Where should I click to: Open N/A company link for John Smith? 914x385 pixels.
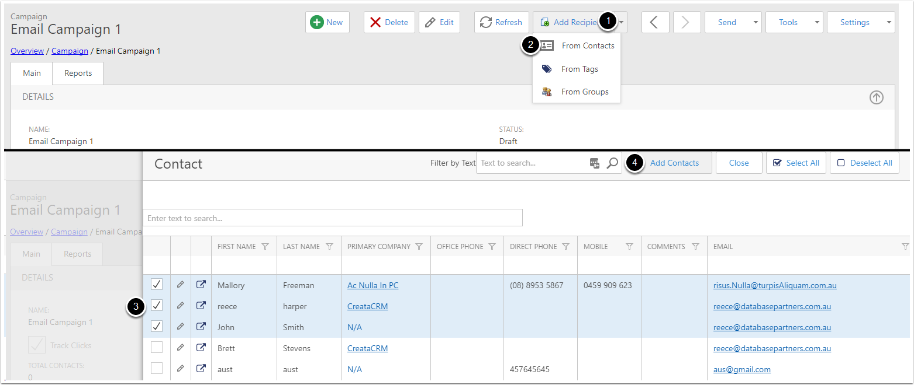(354, 327)
